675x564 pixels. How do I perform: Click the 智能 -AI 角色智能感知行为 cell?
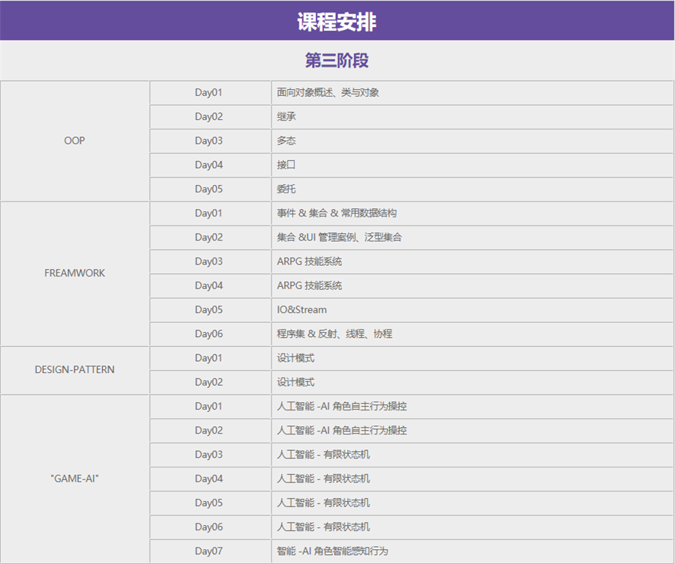click(x=332, y=551)
